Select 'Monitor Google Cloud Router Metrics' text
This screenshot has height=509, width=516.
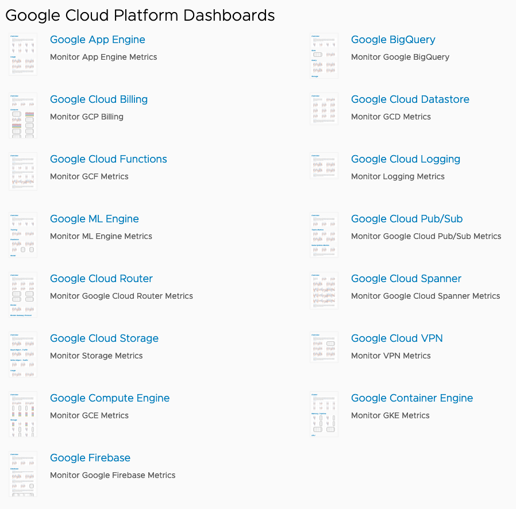(x=121, y=296)
